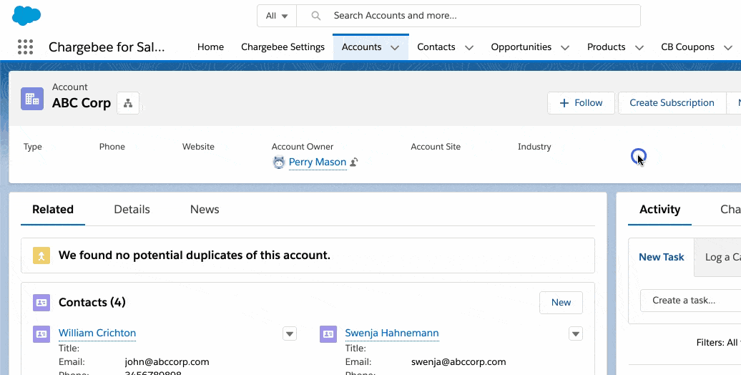Click the Swenja Hahnemann contact icon
This screenshot has width=741, height=375.
click(328, 333)
